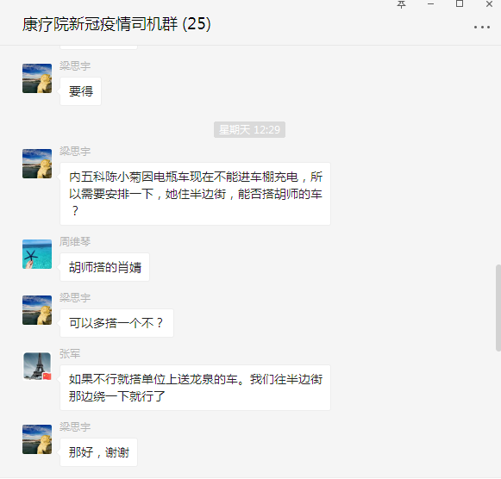Select the 要得 message bubble

80,91
